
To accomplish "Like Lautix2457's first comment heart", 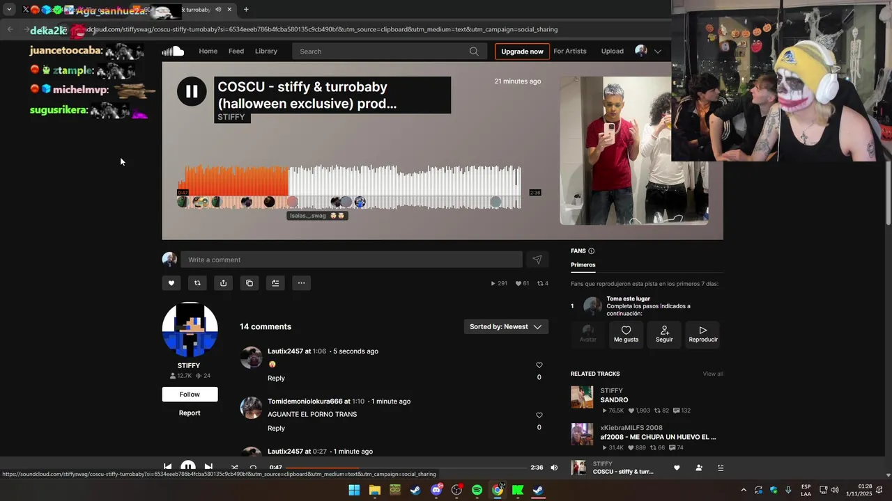I will point(539,365).
